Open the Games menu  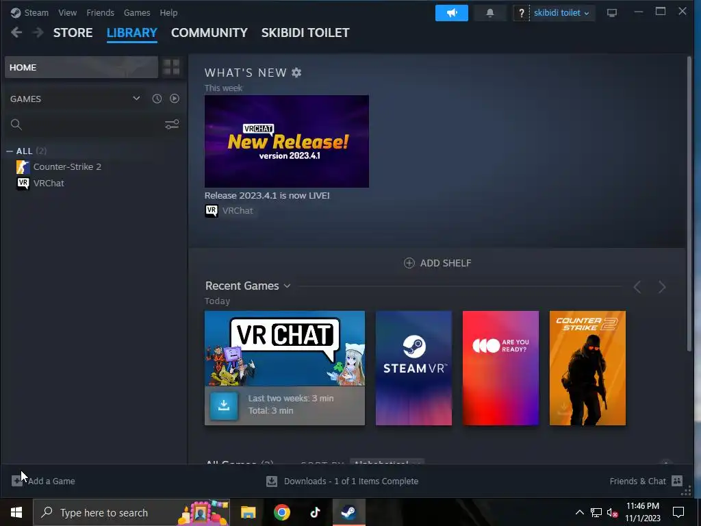(137, 12)
